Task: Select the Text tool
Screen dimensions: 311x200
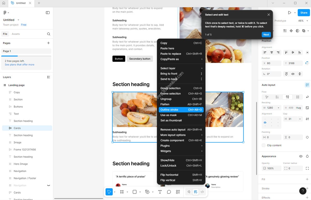Action: (160, 192)
